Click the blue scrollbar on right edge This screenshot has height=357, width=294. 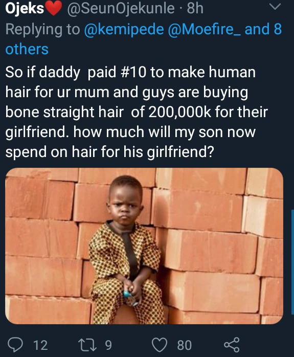(292, 262)
